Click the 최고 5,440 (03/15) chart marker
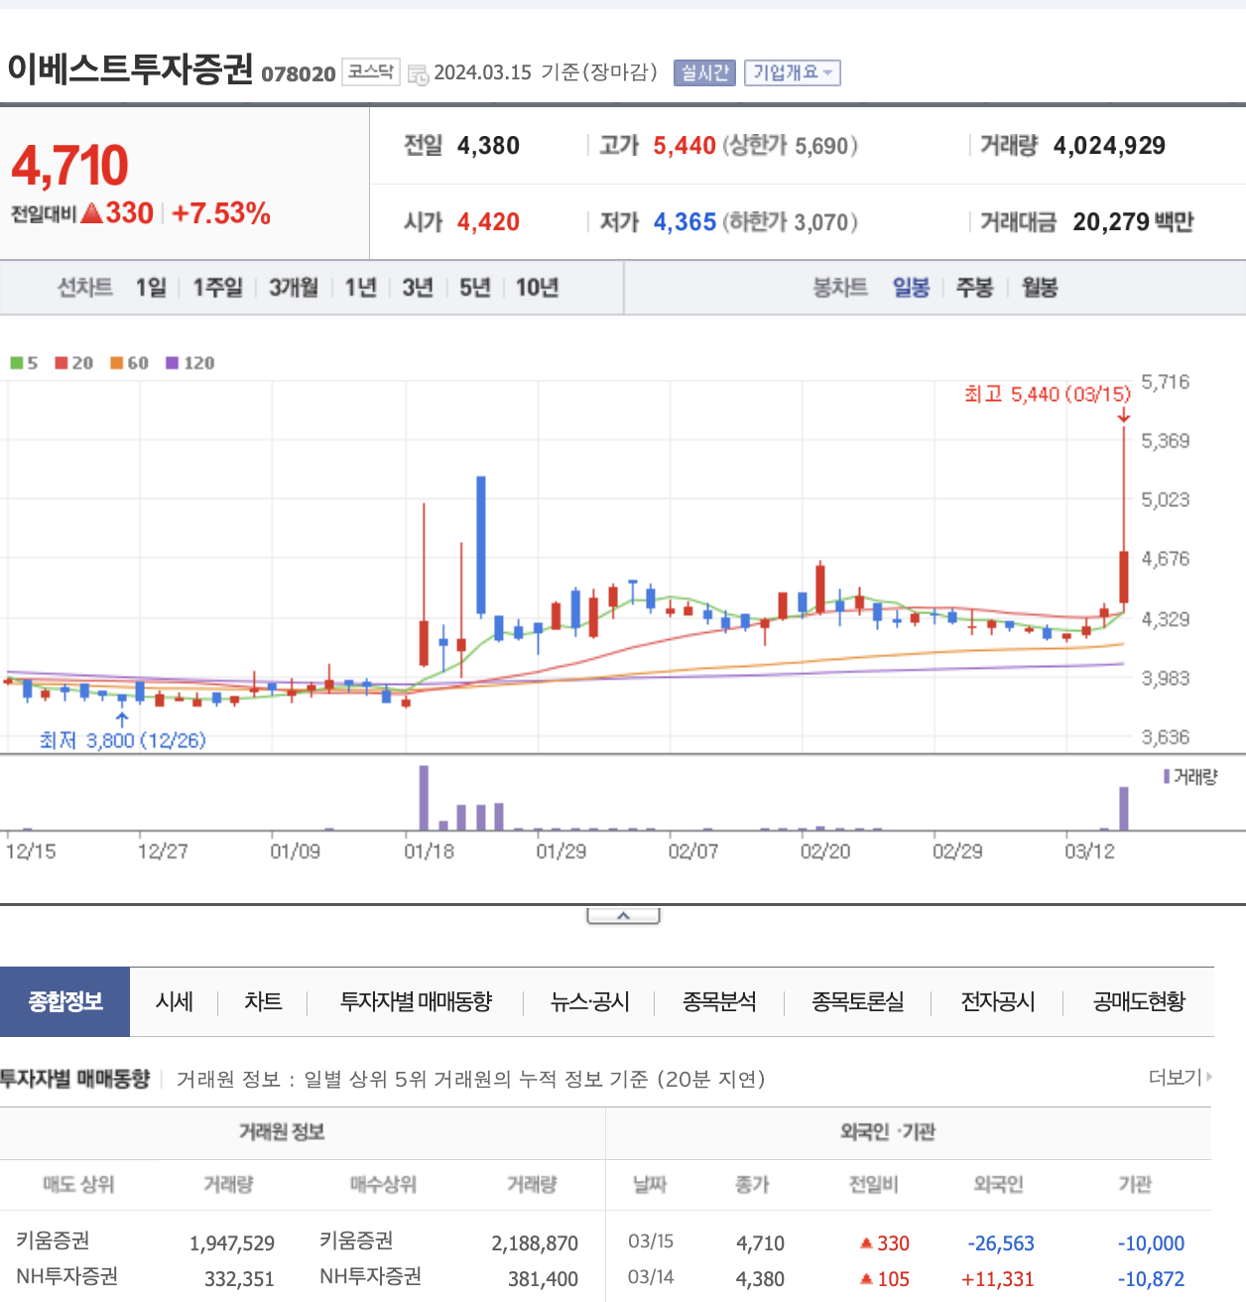1246x1302 pixels. tap(1047, 395)
